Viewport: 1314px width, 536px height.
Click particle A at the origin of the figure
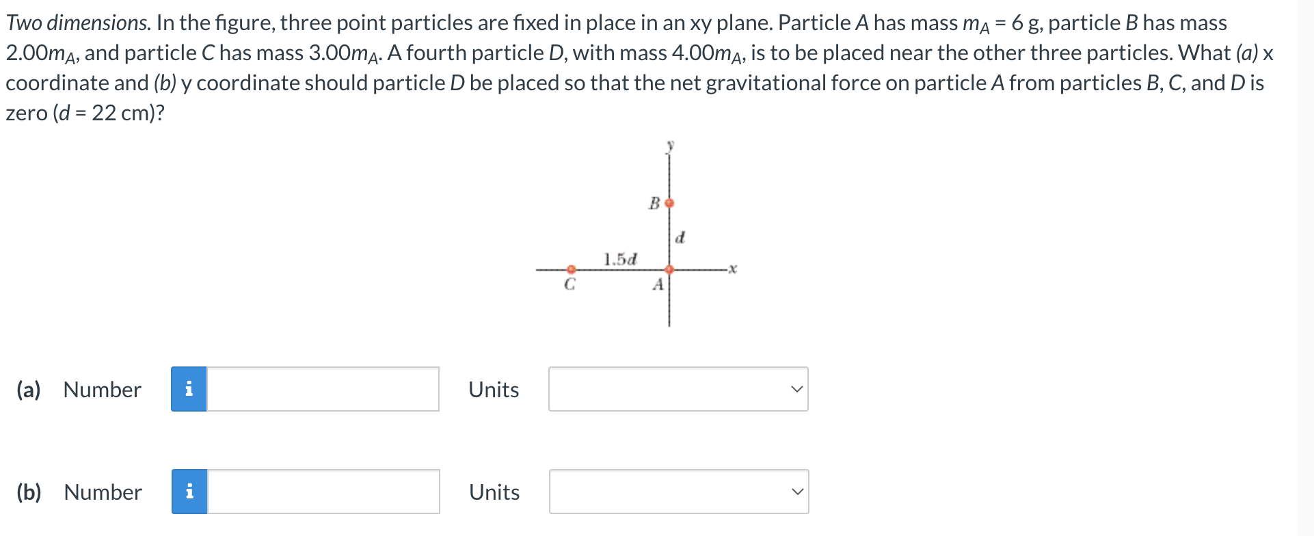click(x=668, y=269)
